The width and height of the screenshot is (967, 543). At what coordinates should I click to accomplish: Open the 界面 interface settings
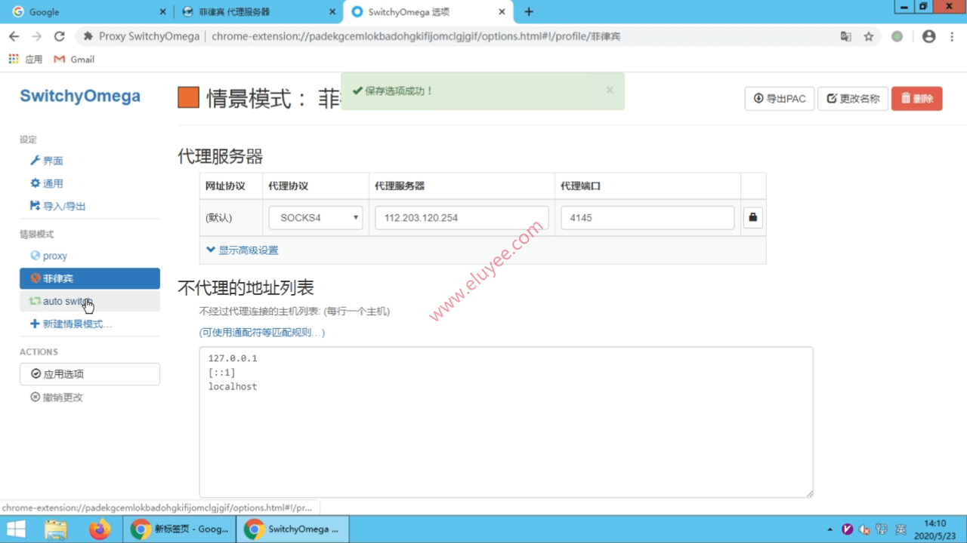click(51, 161)
